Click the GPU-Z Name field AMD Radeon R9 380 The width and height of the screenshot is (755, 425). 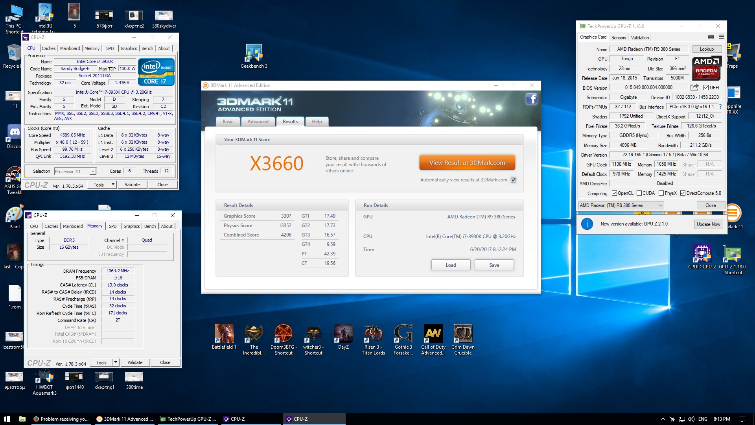point(648,49)
